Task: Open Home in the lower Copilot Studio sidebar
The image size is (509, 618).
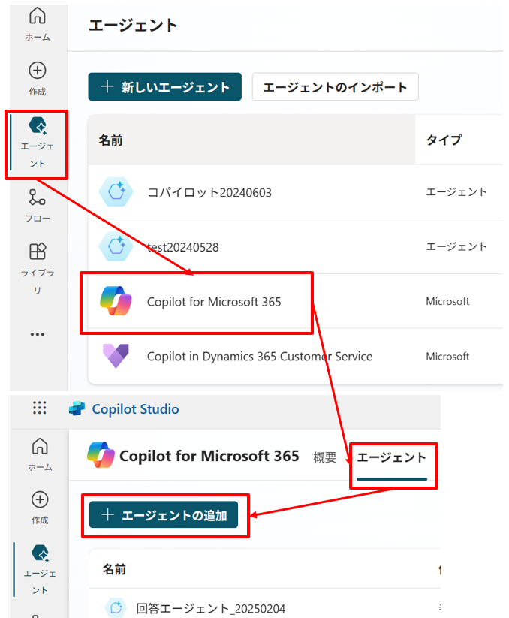Action: pyautogui.click(x=40, y=454)
